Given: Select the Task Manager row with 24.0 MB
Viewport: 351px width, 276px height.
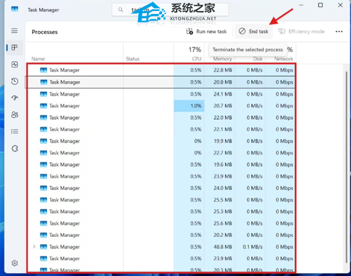Looking at the screenshot, I should click(161, 188).
